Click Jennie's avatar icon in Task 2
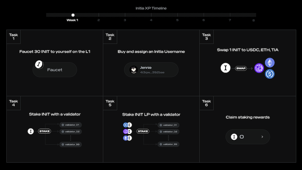Screen dimensions: 302x170 pos(133,70)
